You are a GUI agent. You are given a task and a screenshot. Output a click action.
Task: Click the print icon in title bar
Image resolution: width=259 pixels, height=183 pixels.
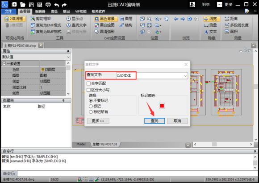48,4
